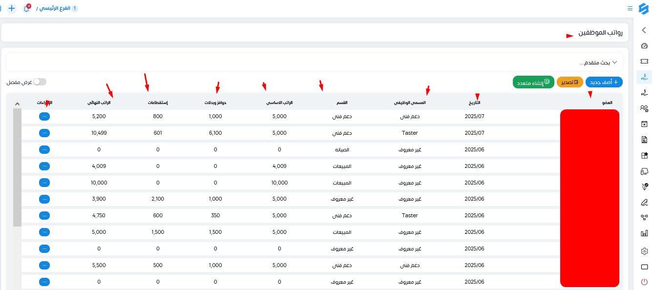654x290 pixels.
Task: Click the 800 deductions cell
Action: [x=158, y=116]
